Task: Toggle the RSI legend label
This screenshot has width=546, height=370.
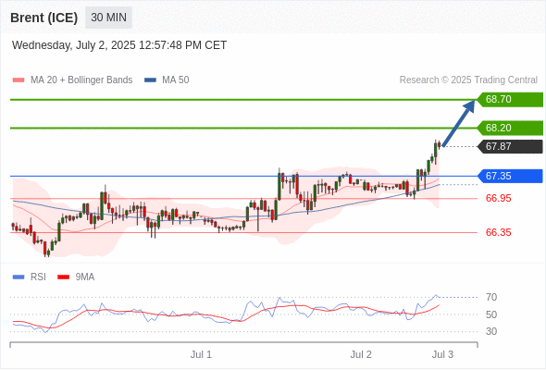Action: [38, 277]
